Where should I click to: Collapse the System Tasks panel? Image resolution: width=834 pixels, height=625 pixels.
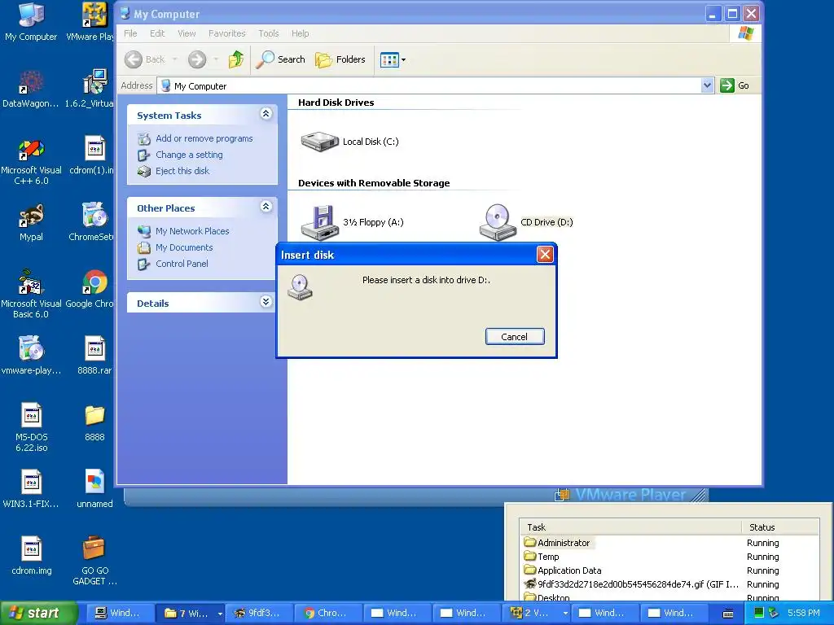pyautogui.click(x=266, y=114)
